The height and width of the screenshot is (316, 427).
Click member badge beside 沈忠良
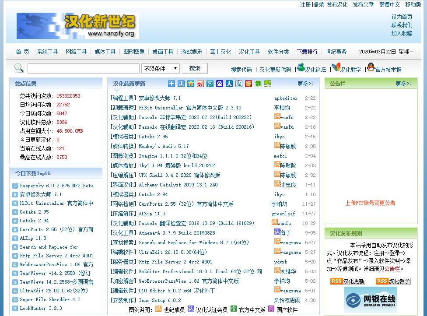(x=277, y=184)
